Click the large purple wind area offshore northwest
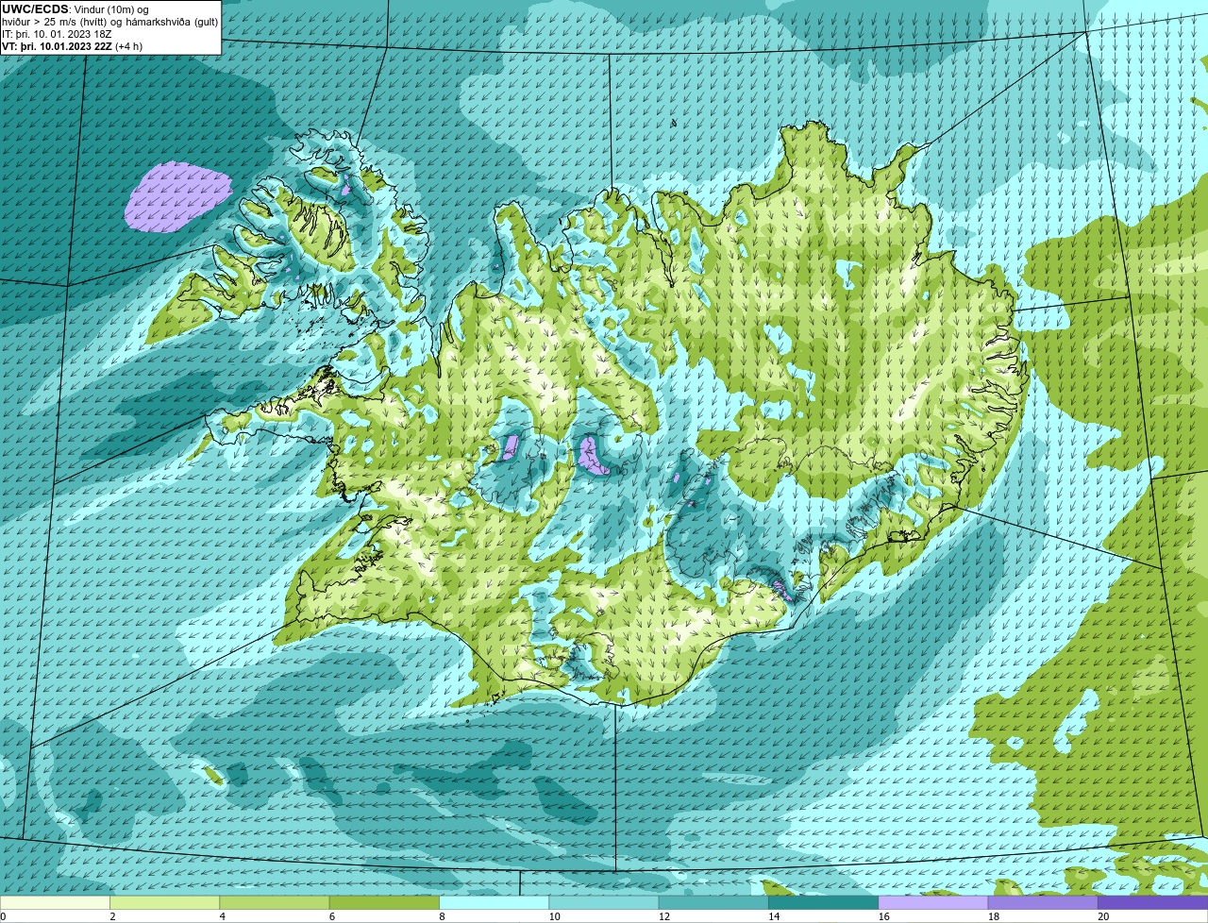The height and width of the screenshot is (923, 1208). [178, 196]
